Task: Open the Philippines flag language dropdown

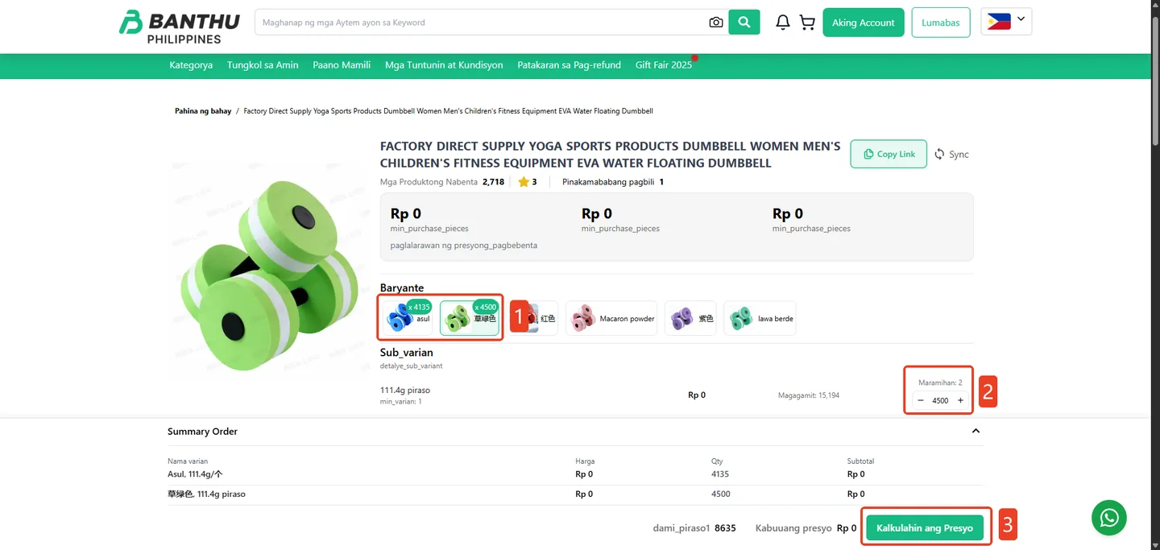Action: coord(1006,22)
